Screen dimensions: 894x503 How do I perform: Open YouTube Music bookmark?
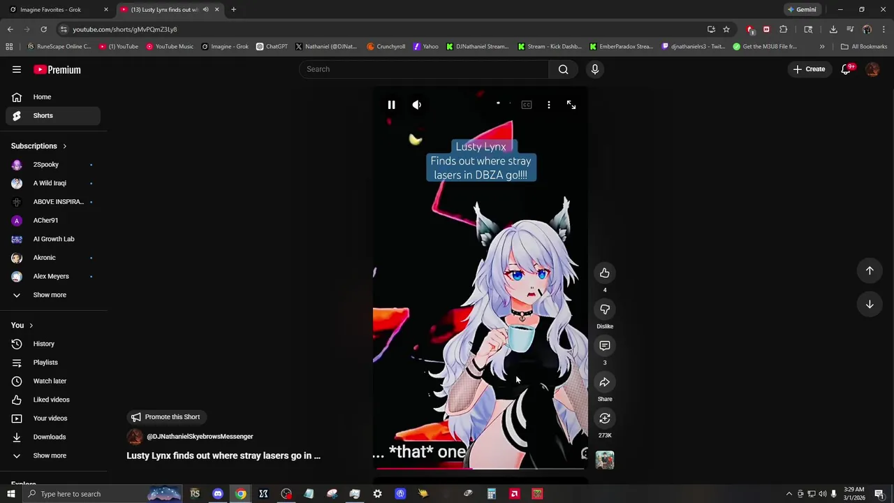click(x=169, y=47)
